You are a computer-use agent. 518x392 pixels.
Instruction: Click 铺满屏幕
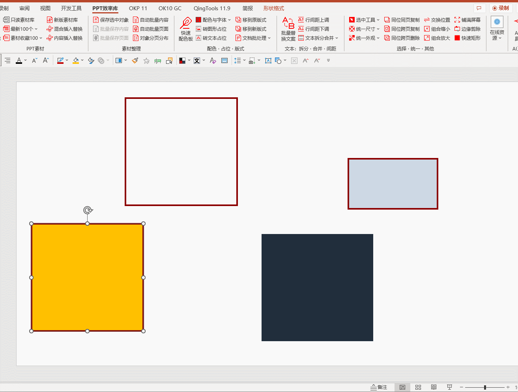pos(468,20)
